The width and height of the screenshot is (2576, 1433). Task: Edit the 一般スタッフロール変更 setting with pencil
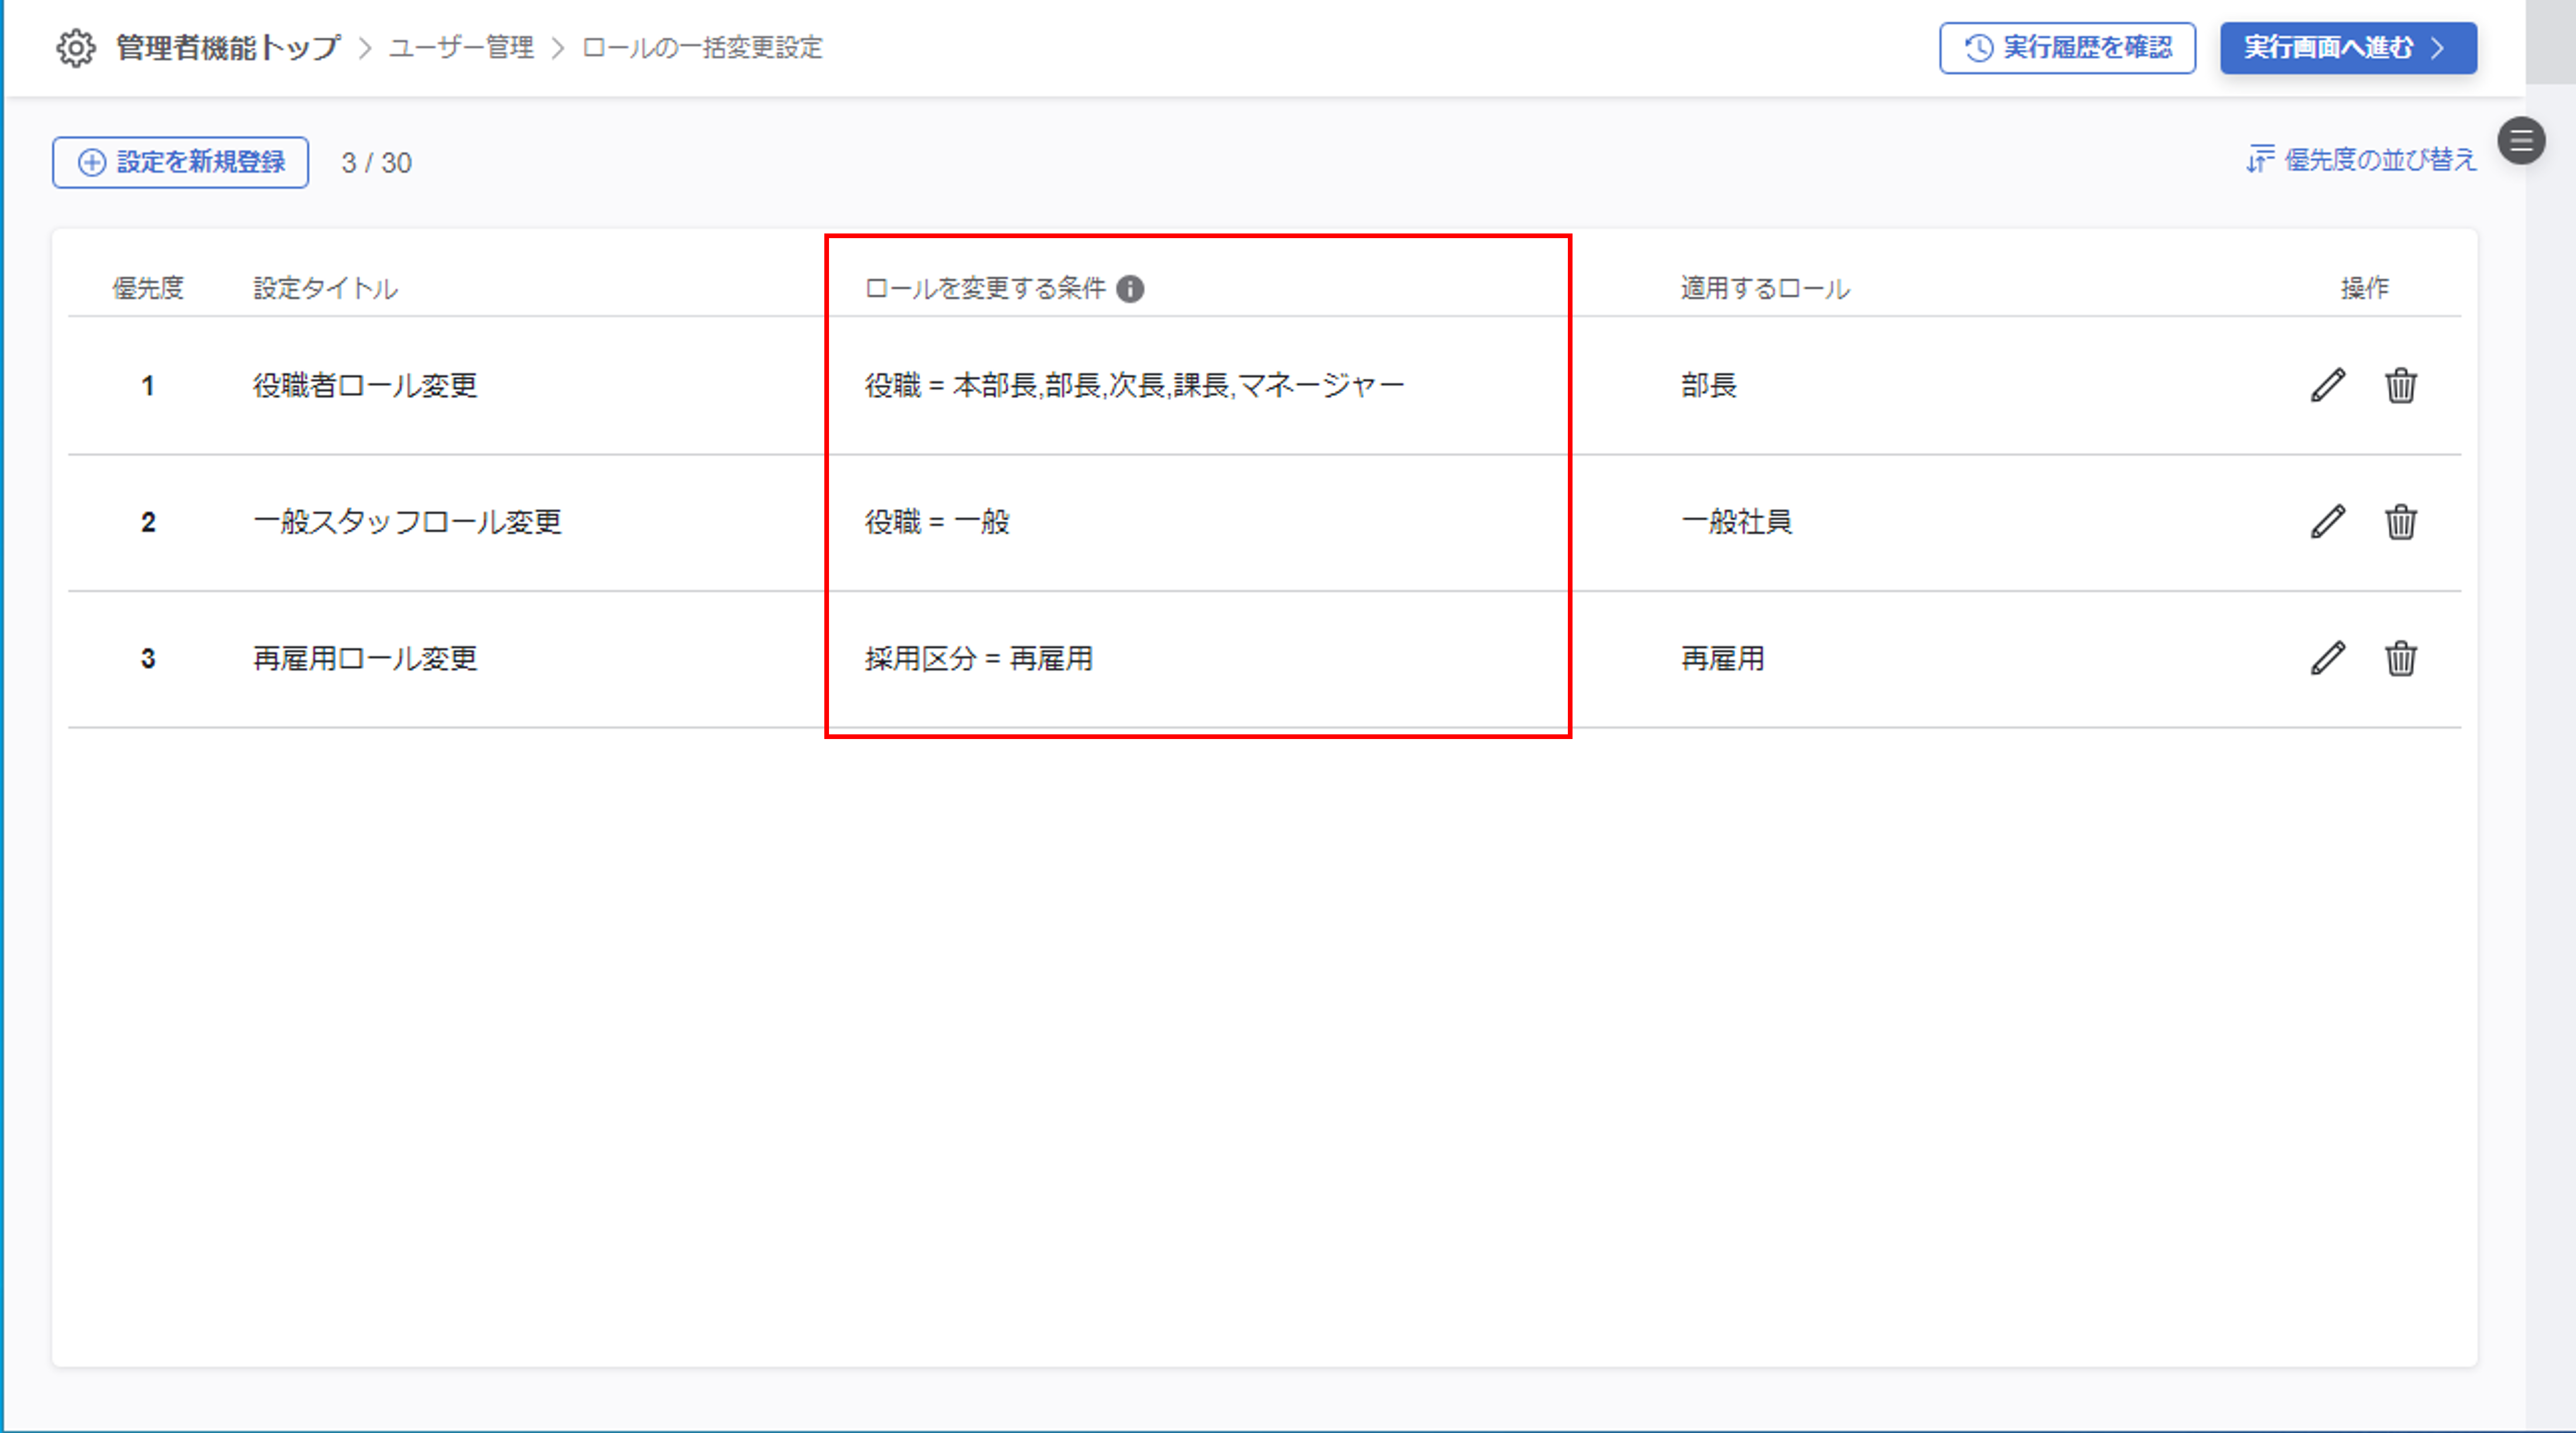pyautogui.click(x=2328, y=521)
